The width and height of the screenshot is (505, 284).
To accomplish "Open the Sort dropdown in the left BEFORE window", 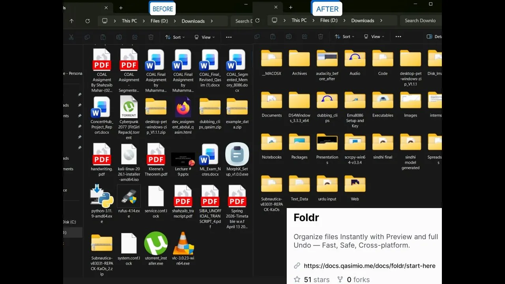I will (x=174, y=37).
